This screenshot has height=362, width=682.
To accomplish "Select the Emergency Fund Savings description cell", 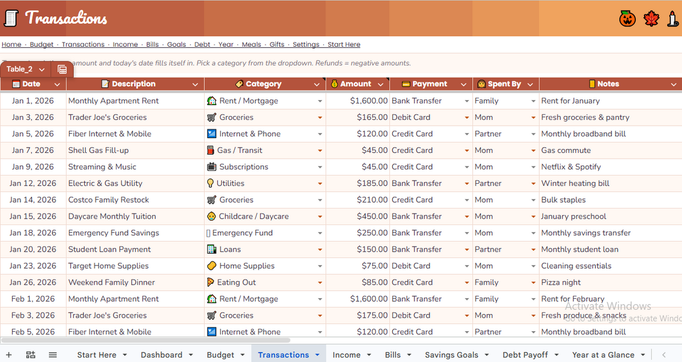I will click(135, 233).
